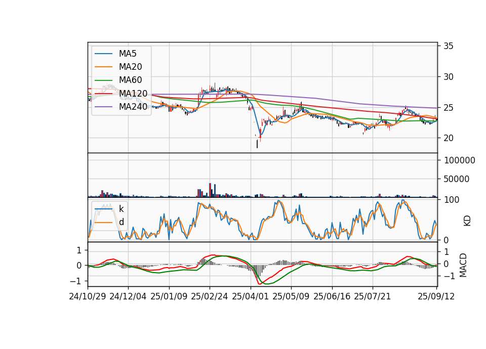Click the tallest volume bar near 25/02/24
This screenshot has width=486, height=349.
[x=210, y=190]
